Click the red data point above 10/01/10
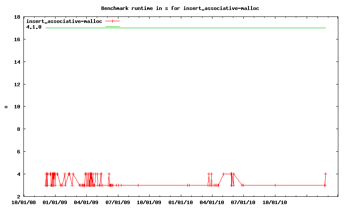The height and width of the screenshot is (208, 347). click(275, 185)
